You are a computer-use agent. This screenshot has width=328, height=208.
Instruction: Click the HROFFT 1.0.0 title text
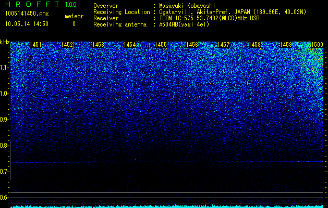click(41, 4)
